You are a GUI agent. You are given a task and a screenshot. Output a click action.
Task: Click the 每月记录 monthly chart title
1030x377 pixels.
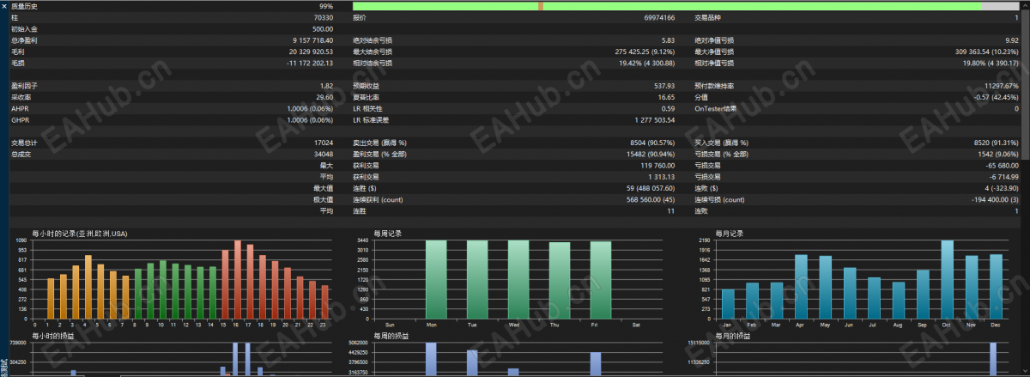[x=729, y=234]
